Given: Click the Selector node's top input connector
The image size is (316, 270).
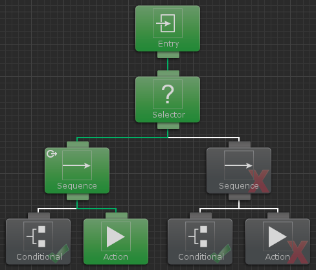Looking at the screenshot, I should pyautogui.click(x=168, y=74).
